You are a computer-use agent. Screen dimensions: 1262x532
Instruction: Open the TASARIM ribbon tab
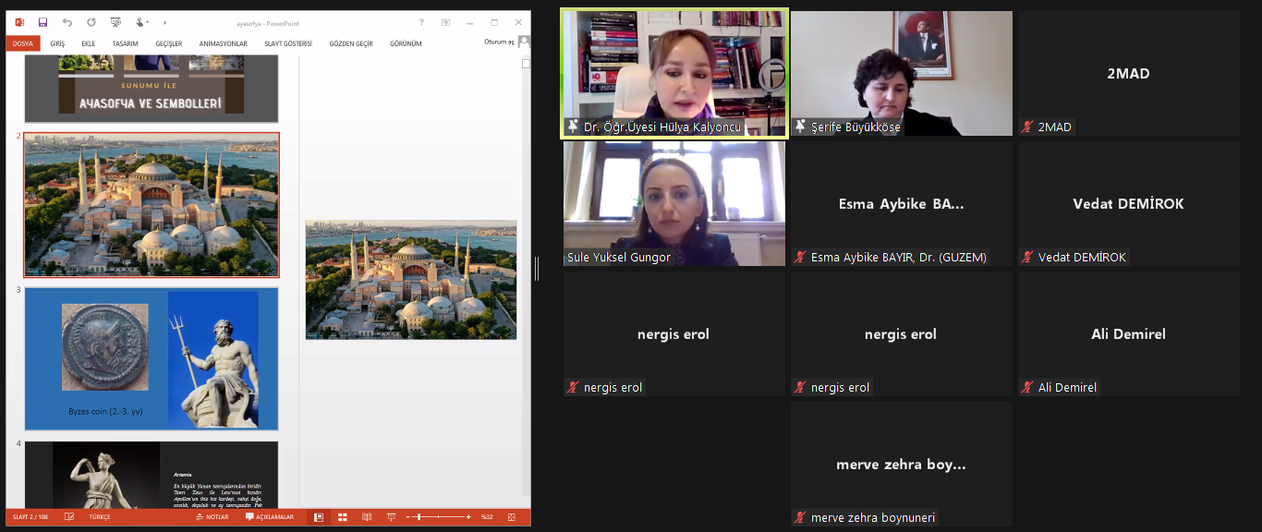click(126, 43)
